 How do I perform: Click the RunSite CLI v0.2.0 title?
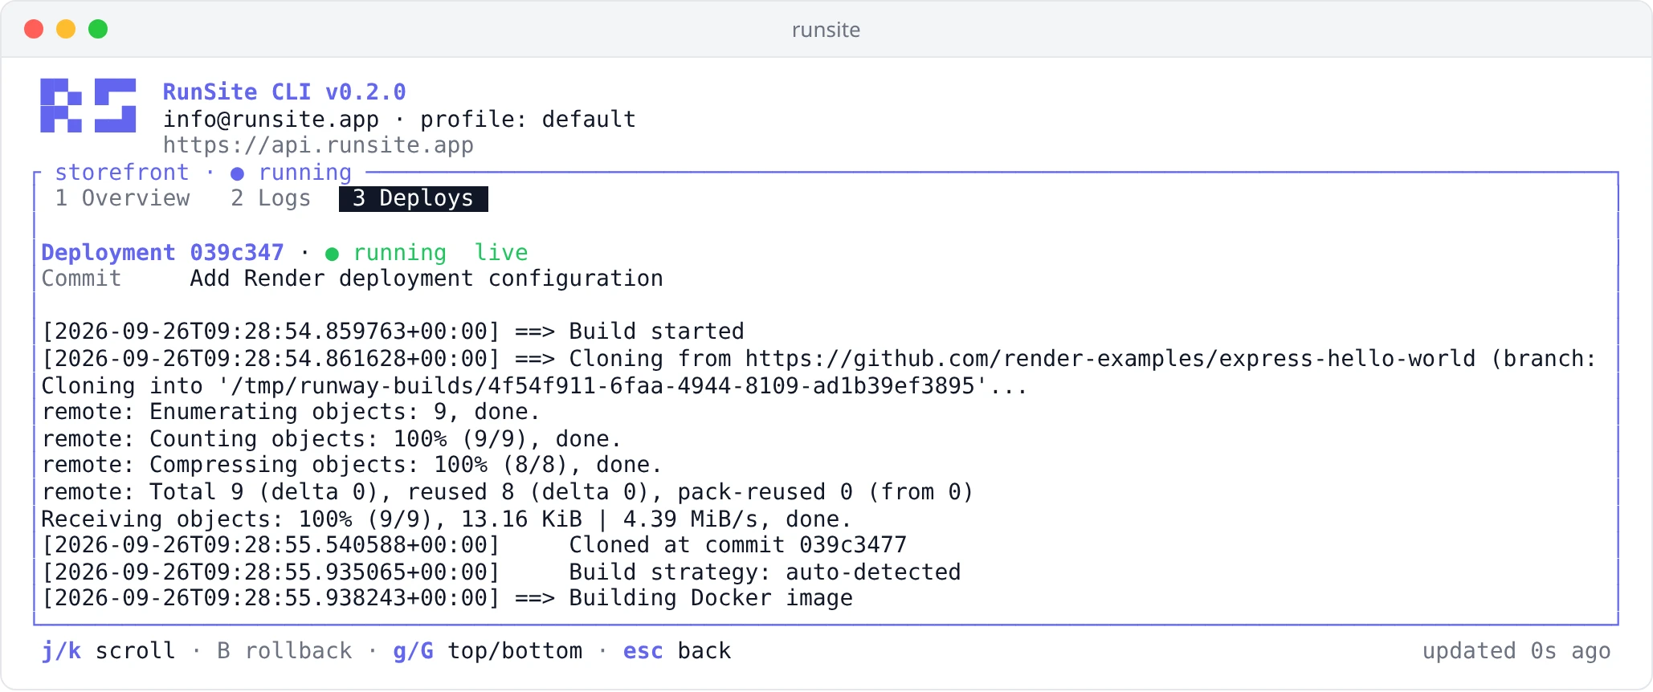(x=284, y=92)
